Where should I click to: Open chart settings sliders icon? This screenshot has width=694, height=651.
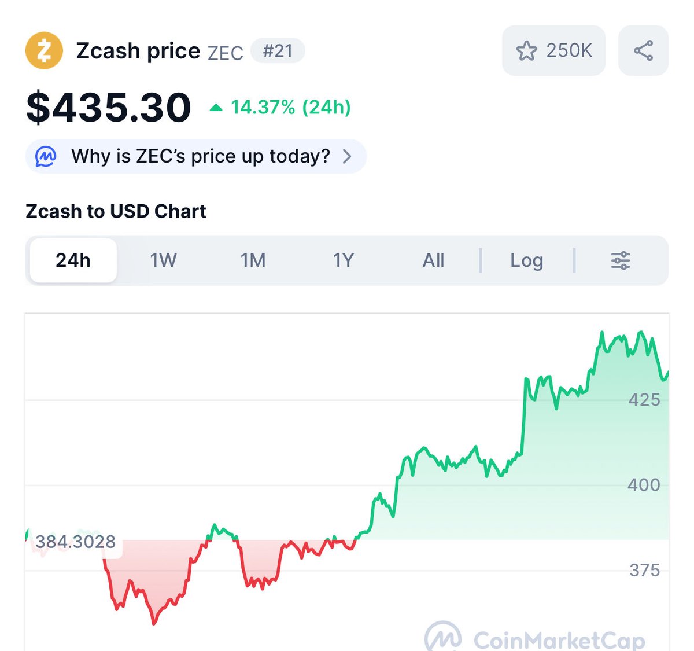(621, 260)
